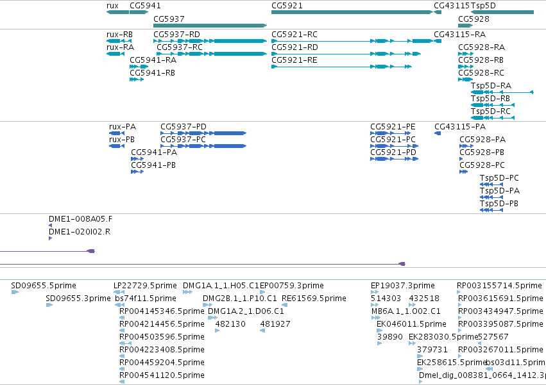Select protein CG43115-PA

[x=438, y=133]
